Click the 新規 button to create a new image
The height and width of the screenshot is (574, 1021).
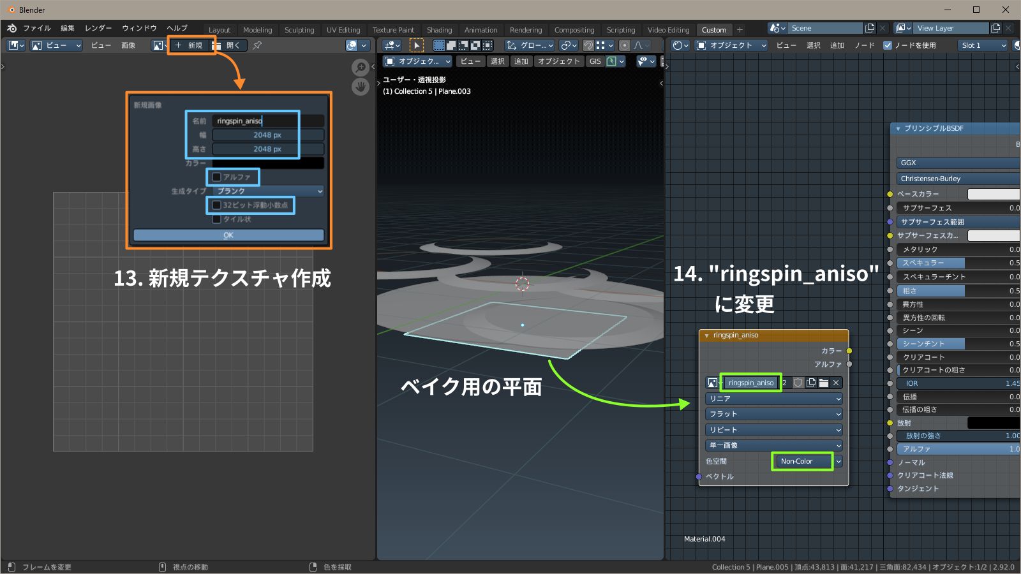[x=190, y=45]
